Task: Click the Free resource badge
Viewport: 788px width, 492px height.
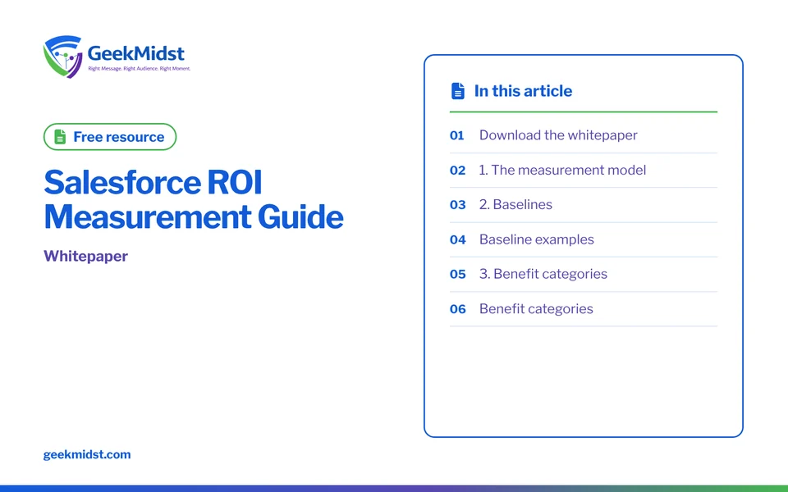Action: (x=110, y=137)
